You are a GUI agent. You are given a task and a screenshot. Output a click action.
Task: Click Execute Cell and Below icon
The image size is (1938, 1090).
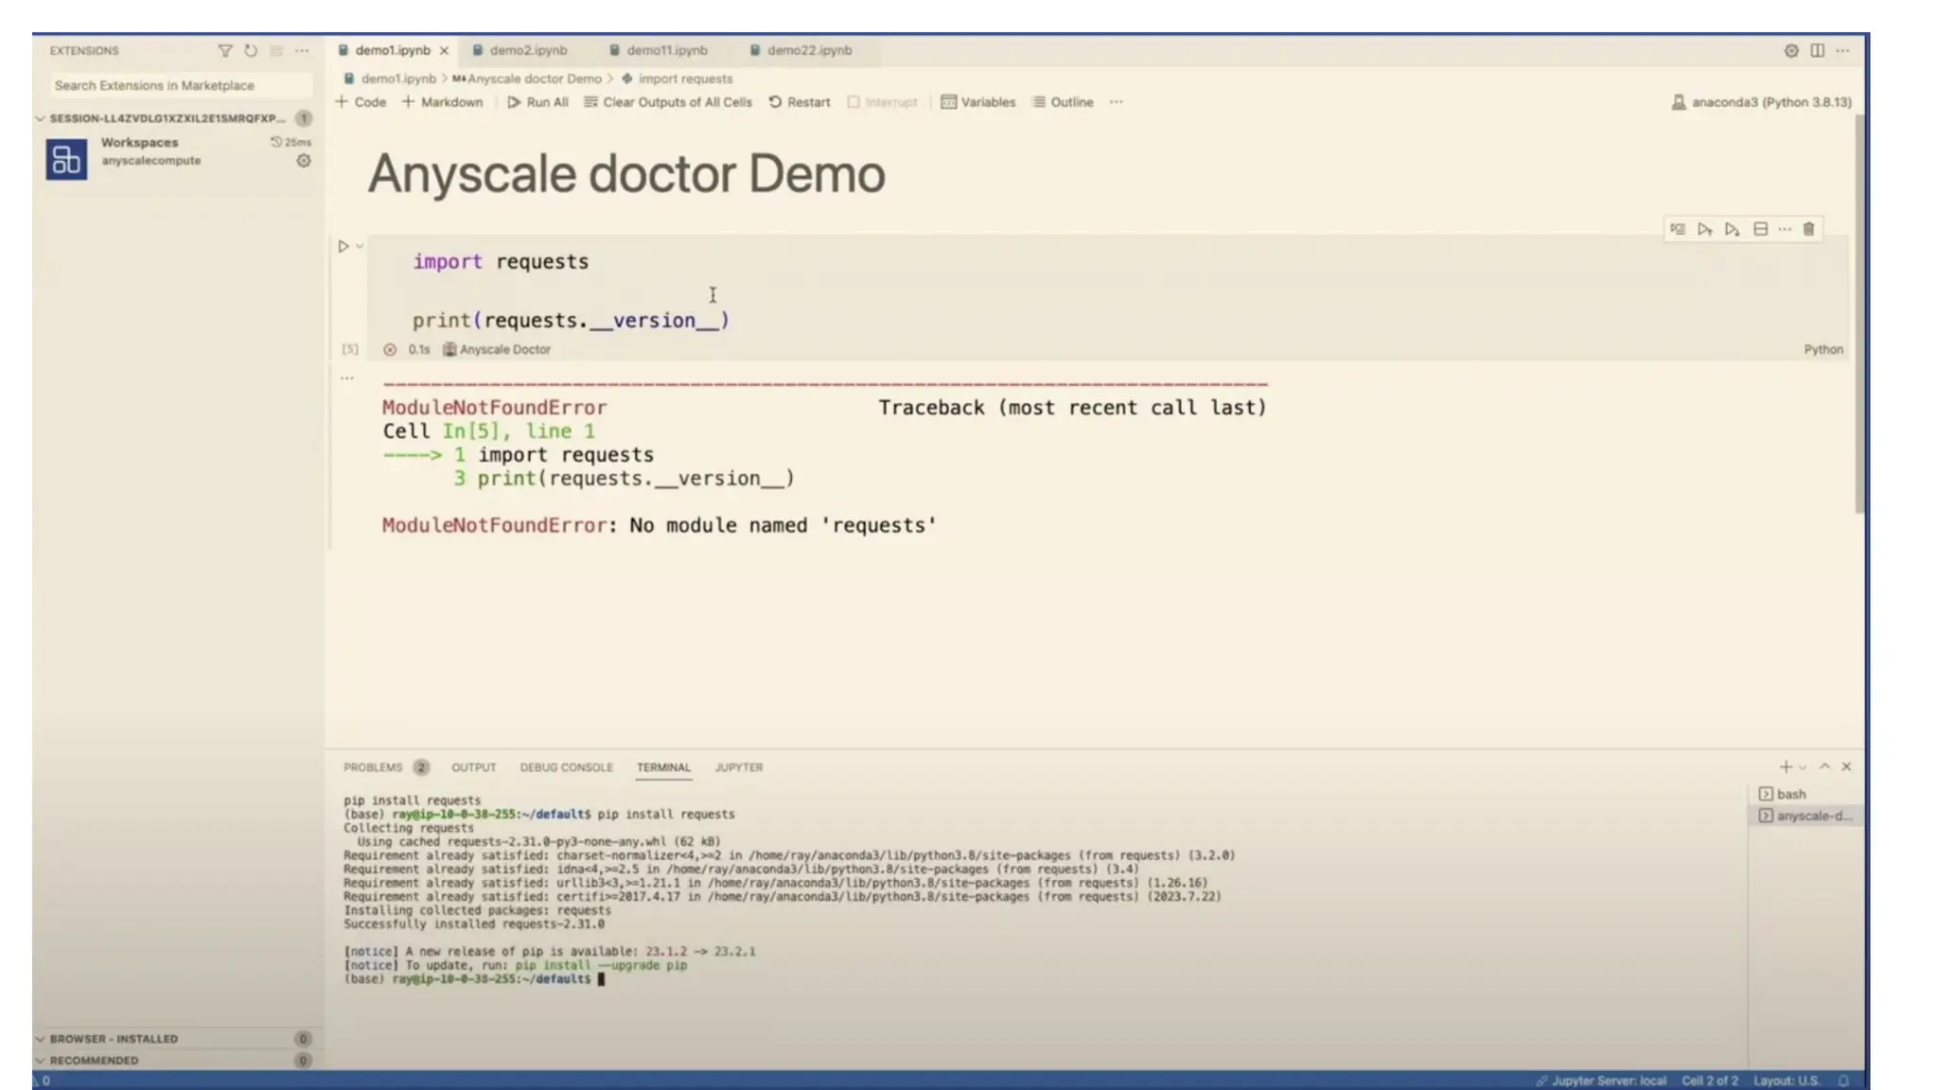1732,229
